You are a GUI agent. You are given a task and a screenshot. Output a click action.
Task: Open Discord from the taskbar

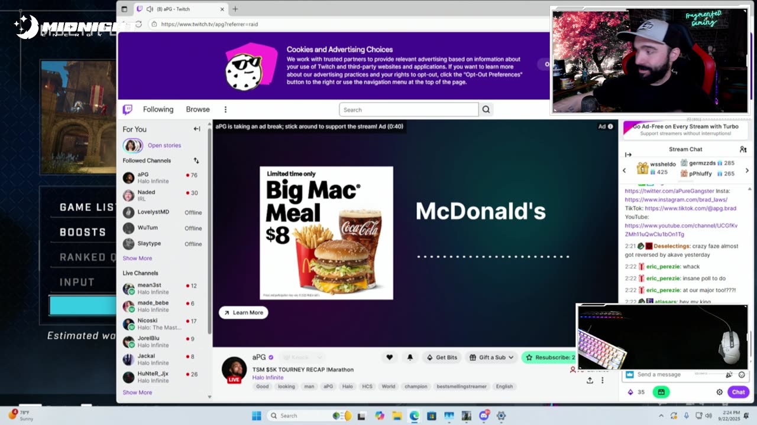pos(484,416)
